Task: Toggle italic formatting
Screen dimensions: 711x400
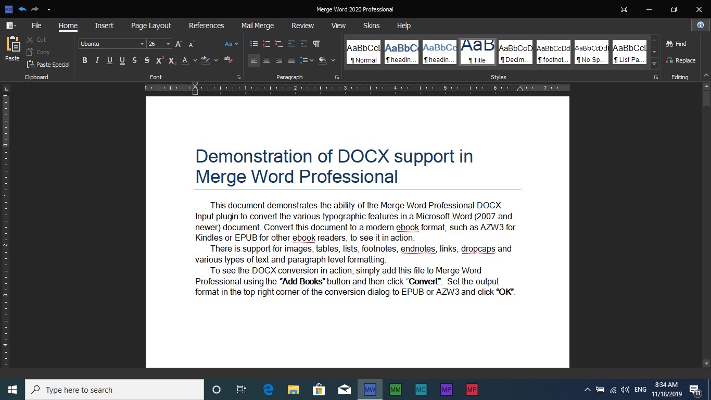Action: (x=97, y=60)
